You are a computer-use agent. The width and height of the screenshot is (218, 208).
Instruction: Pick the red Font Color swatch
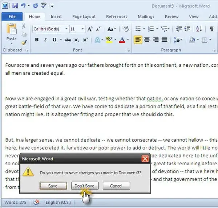[x=122, y=40]
